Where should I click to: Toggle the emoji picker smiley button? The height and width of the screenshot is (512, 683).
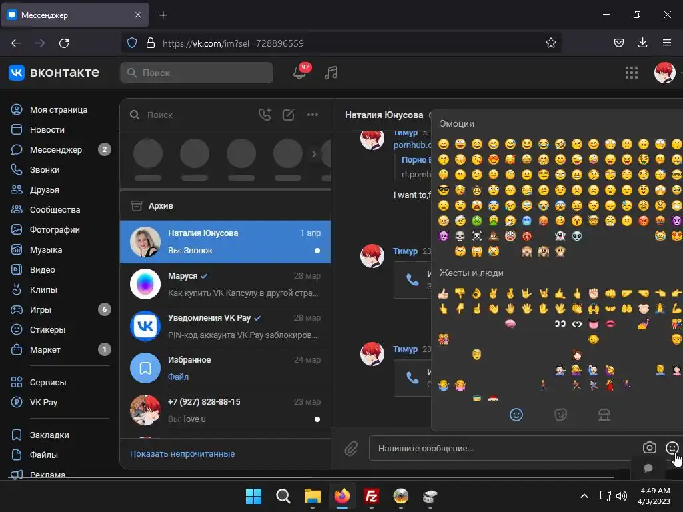coord(672,447)
